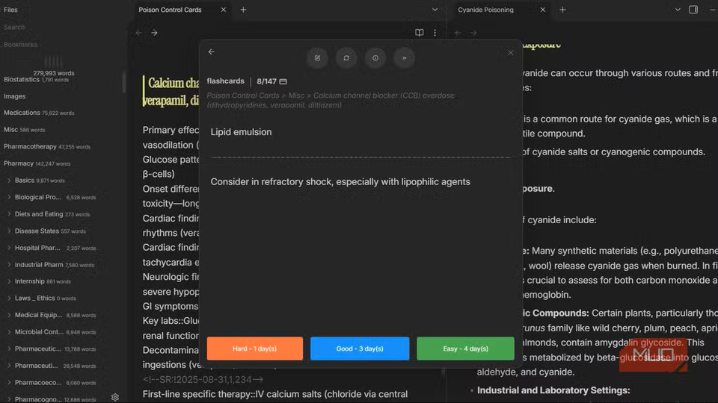This screenshot has width=718, height=403.
Task: Expand the Basics folder
Action: click(9, 181)
